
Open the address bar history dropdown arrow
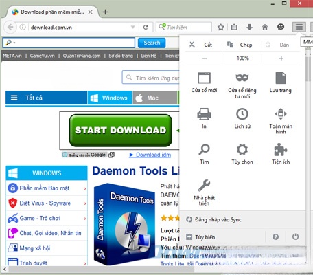132,27
